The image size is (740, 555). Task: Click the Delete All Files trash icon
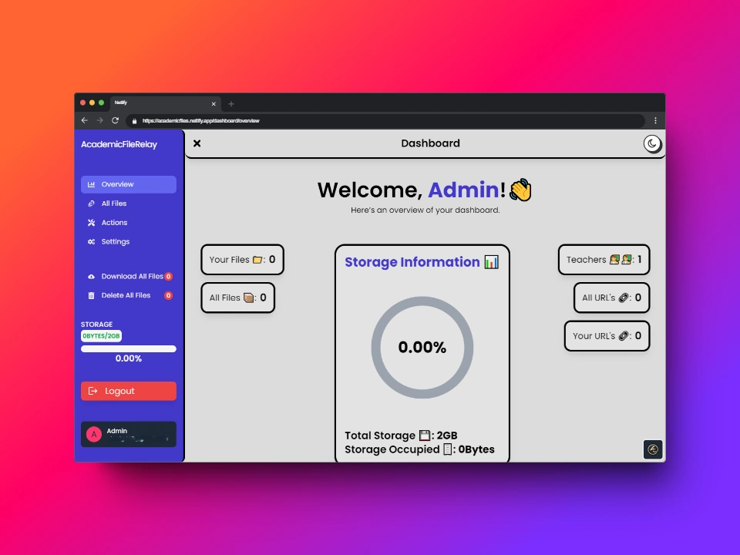coord(91,296)
